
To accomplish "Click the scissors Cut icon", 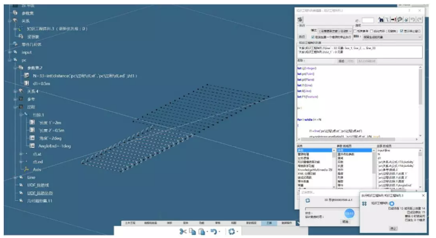I will tap(183, 231).
